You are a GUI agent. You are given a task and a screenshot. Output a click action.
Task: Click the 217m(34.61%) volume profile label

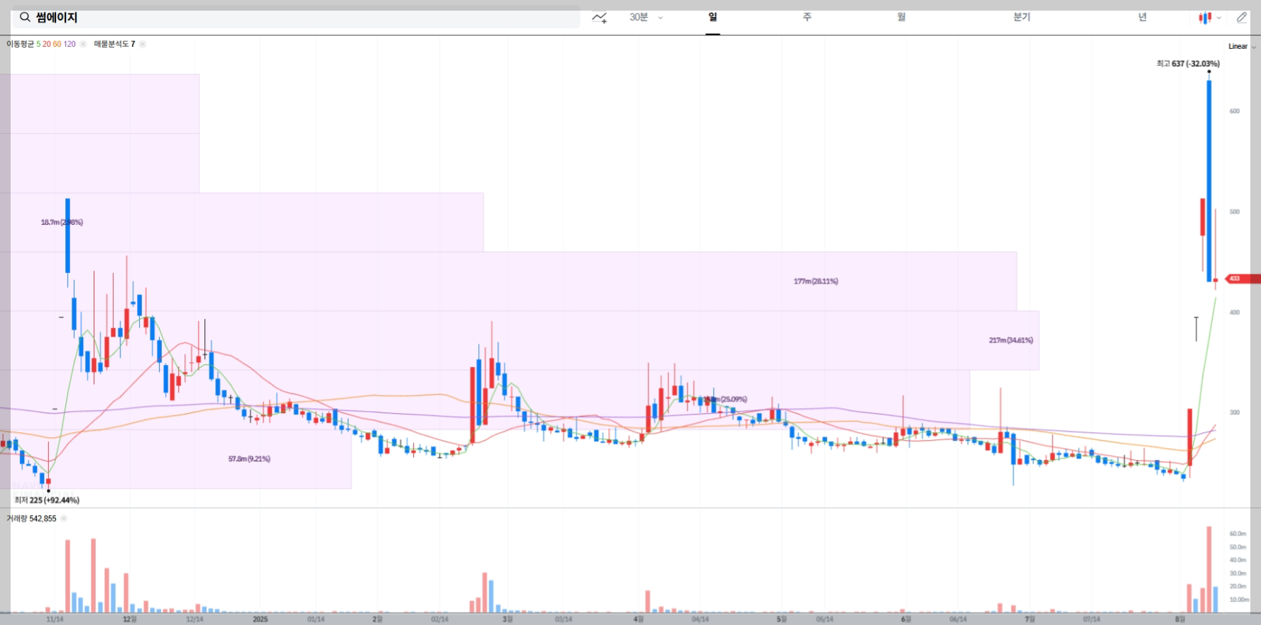click(x=1011, y=340)
